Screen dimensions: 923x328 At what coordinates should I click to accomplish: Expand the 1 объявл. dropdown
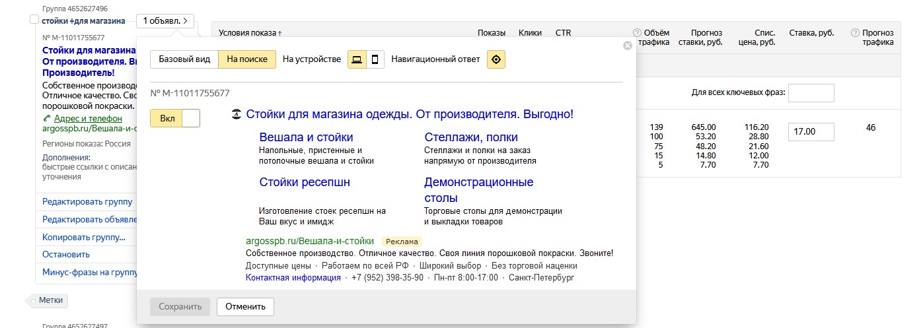click(x=165, y=21)
